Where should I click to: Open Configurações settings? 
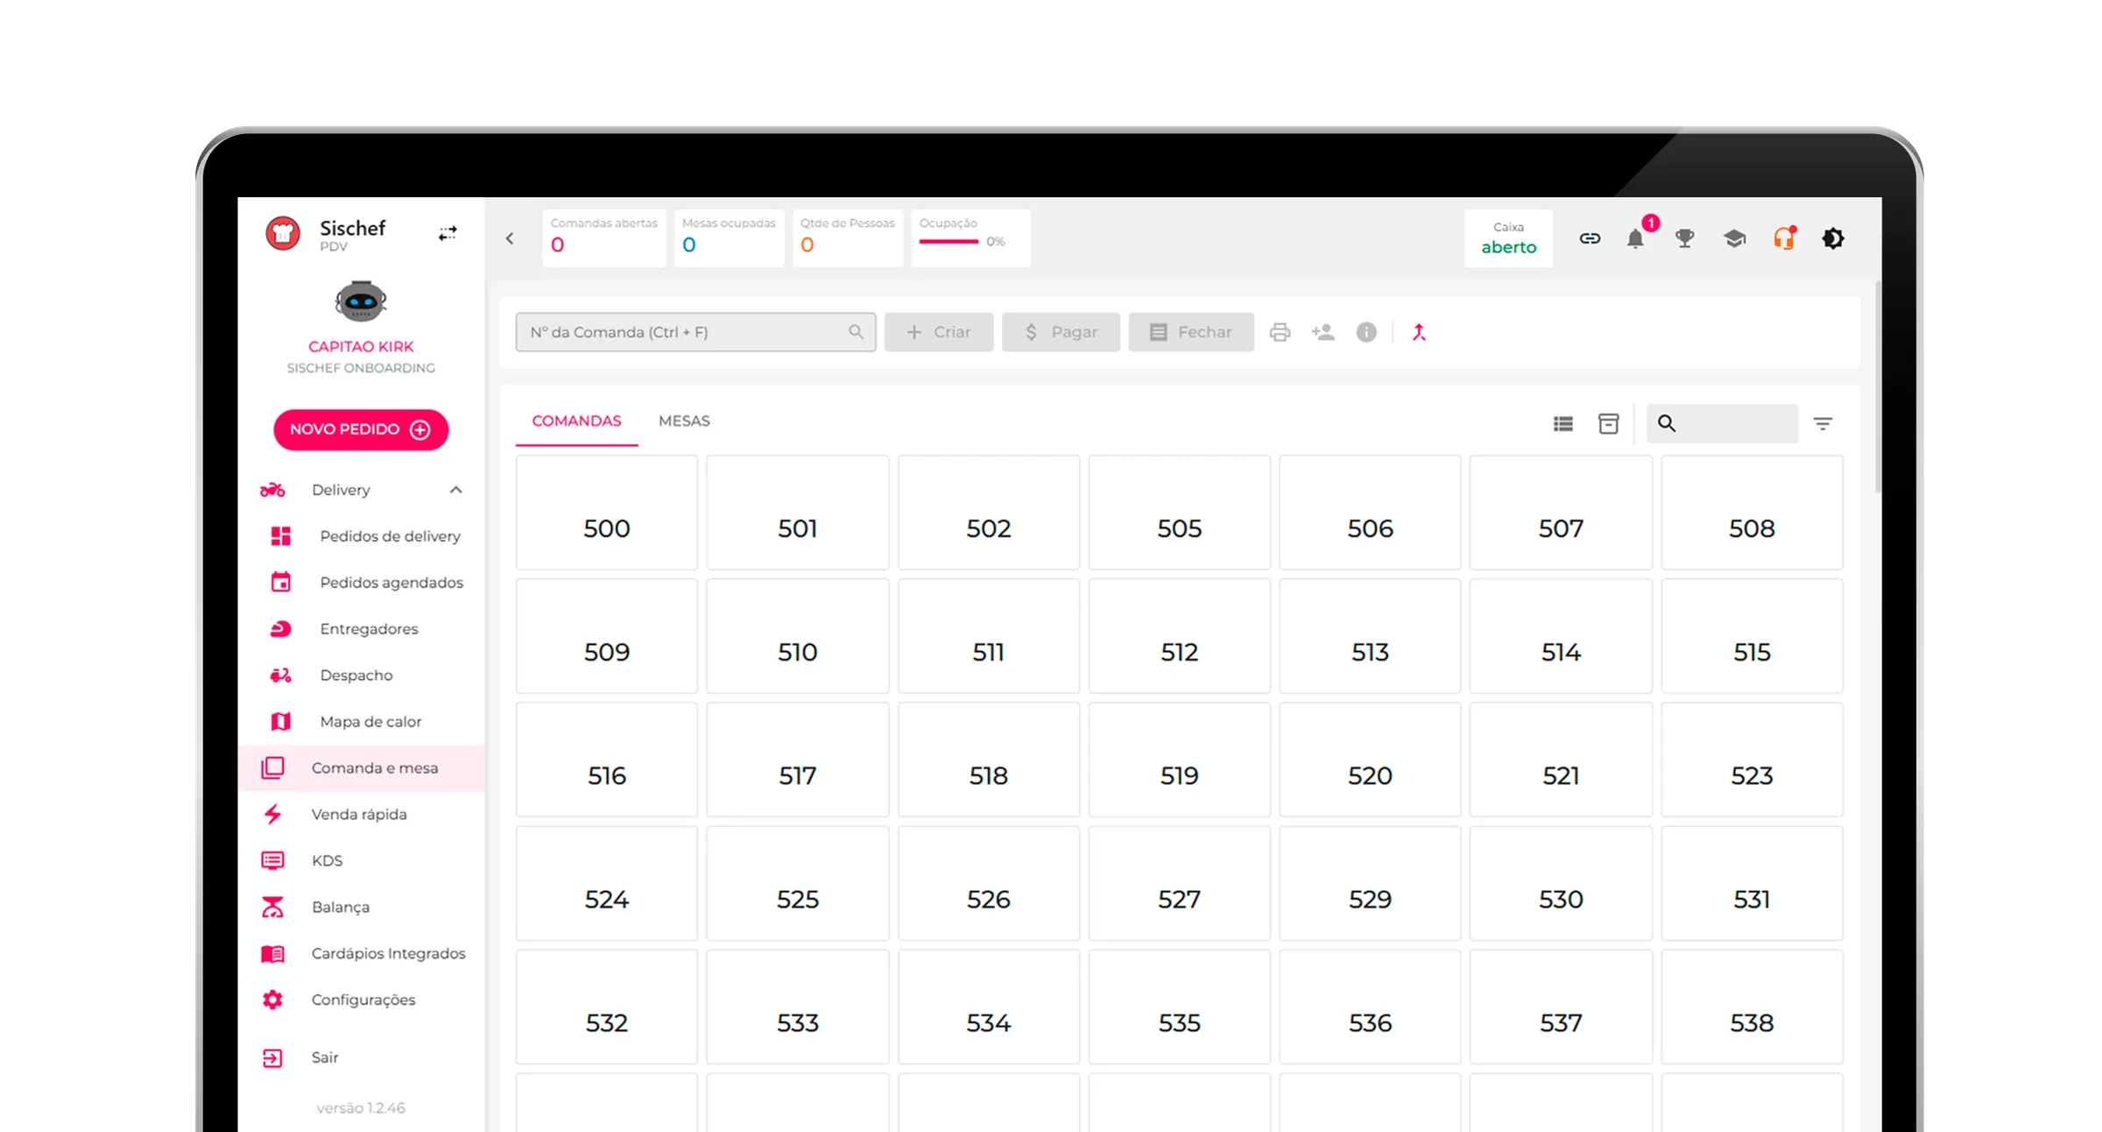362,1001
